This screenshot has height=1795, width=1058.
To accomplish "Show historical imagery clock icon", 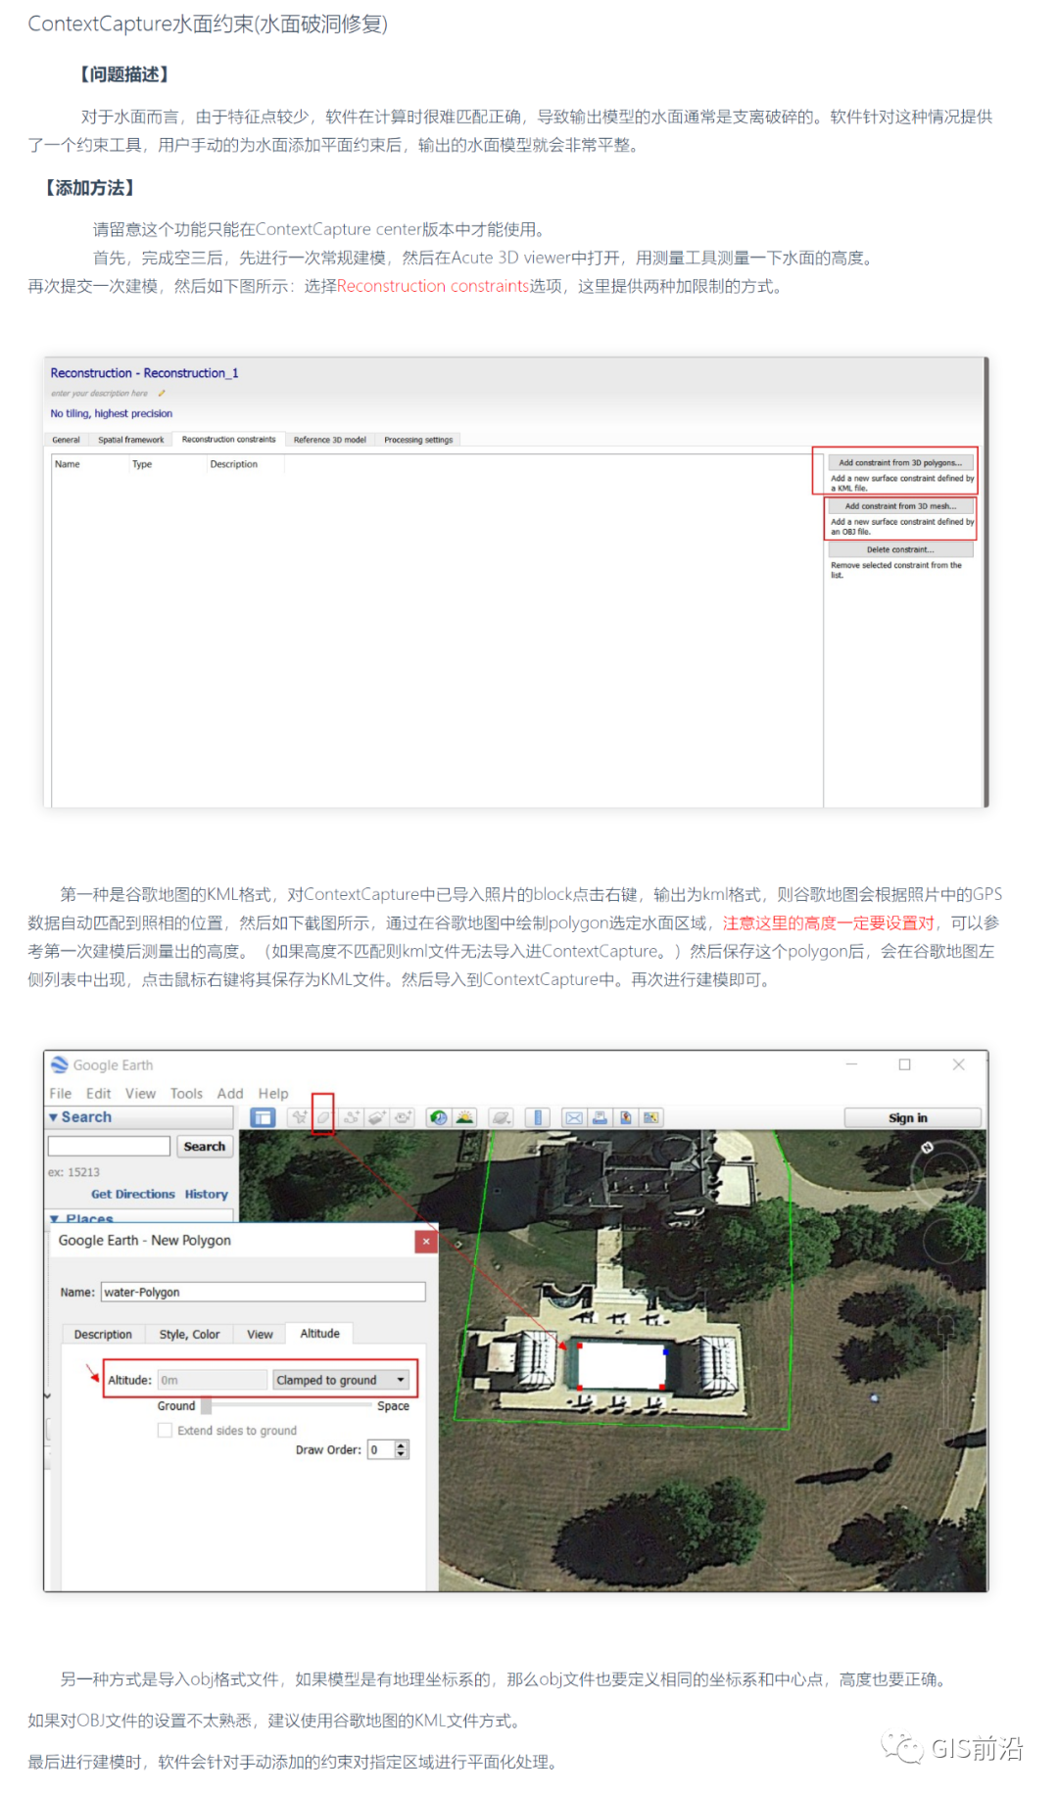I will [439, 1117].
